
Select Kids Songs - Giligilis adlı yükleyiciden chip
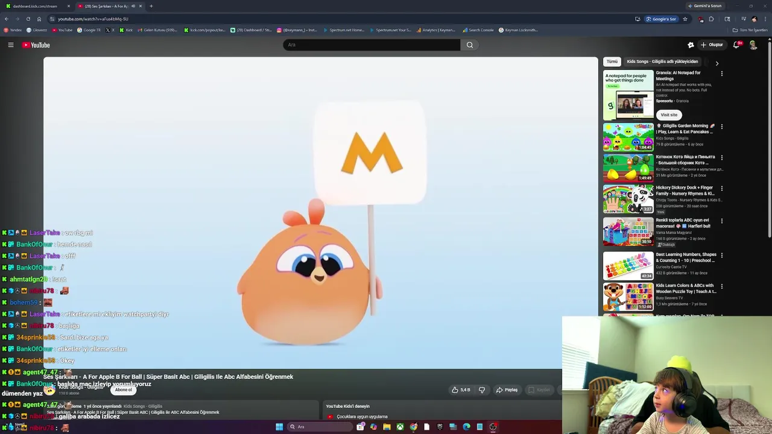662,61
